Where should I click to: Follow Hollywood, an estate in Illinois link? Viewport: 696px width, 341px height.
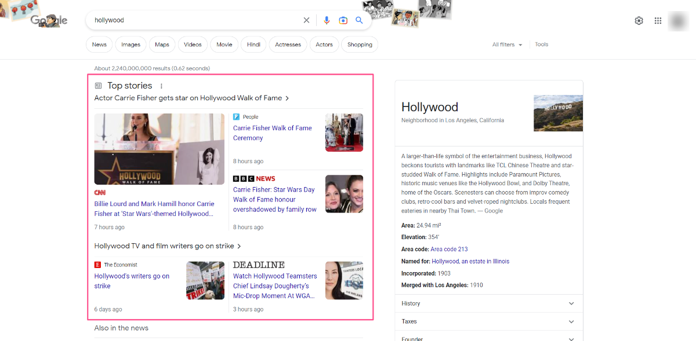470,262
